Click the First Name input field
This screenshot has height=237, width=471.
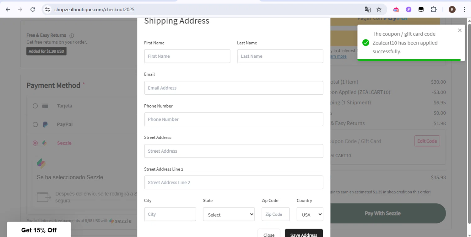coord(187,56)
